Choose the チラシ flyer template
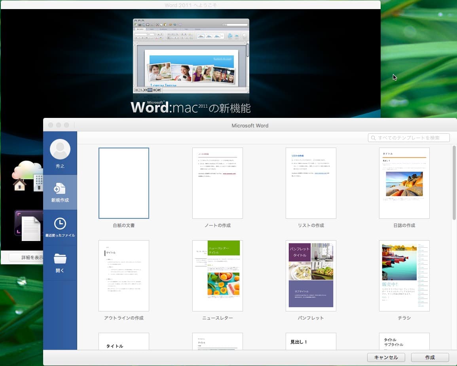457x366 pixels. pos(404,275)
